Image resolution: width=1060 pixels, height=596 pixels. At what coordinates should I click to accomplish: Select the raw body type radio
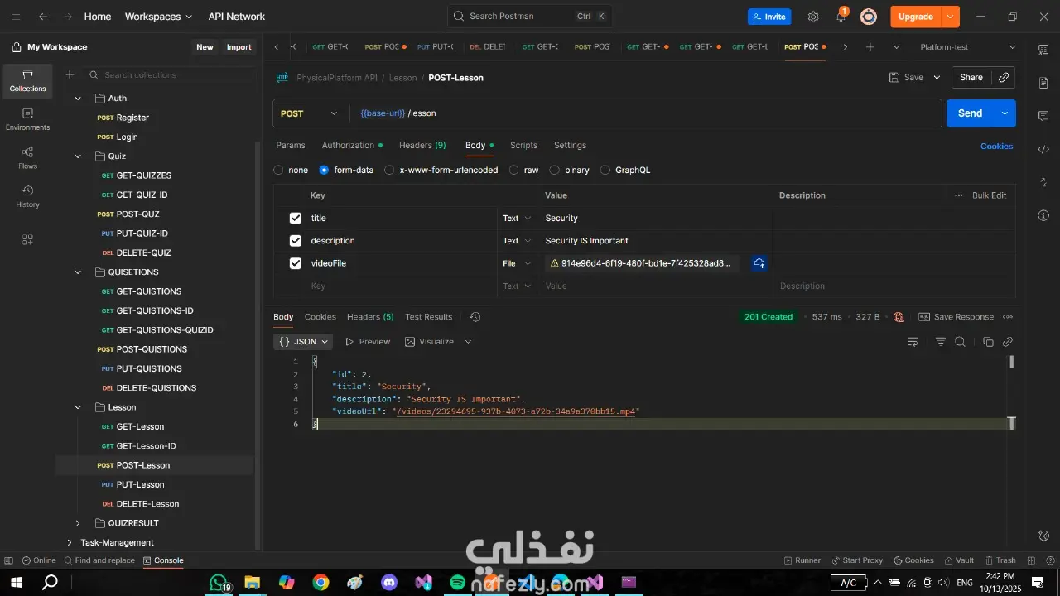514,170
